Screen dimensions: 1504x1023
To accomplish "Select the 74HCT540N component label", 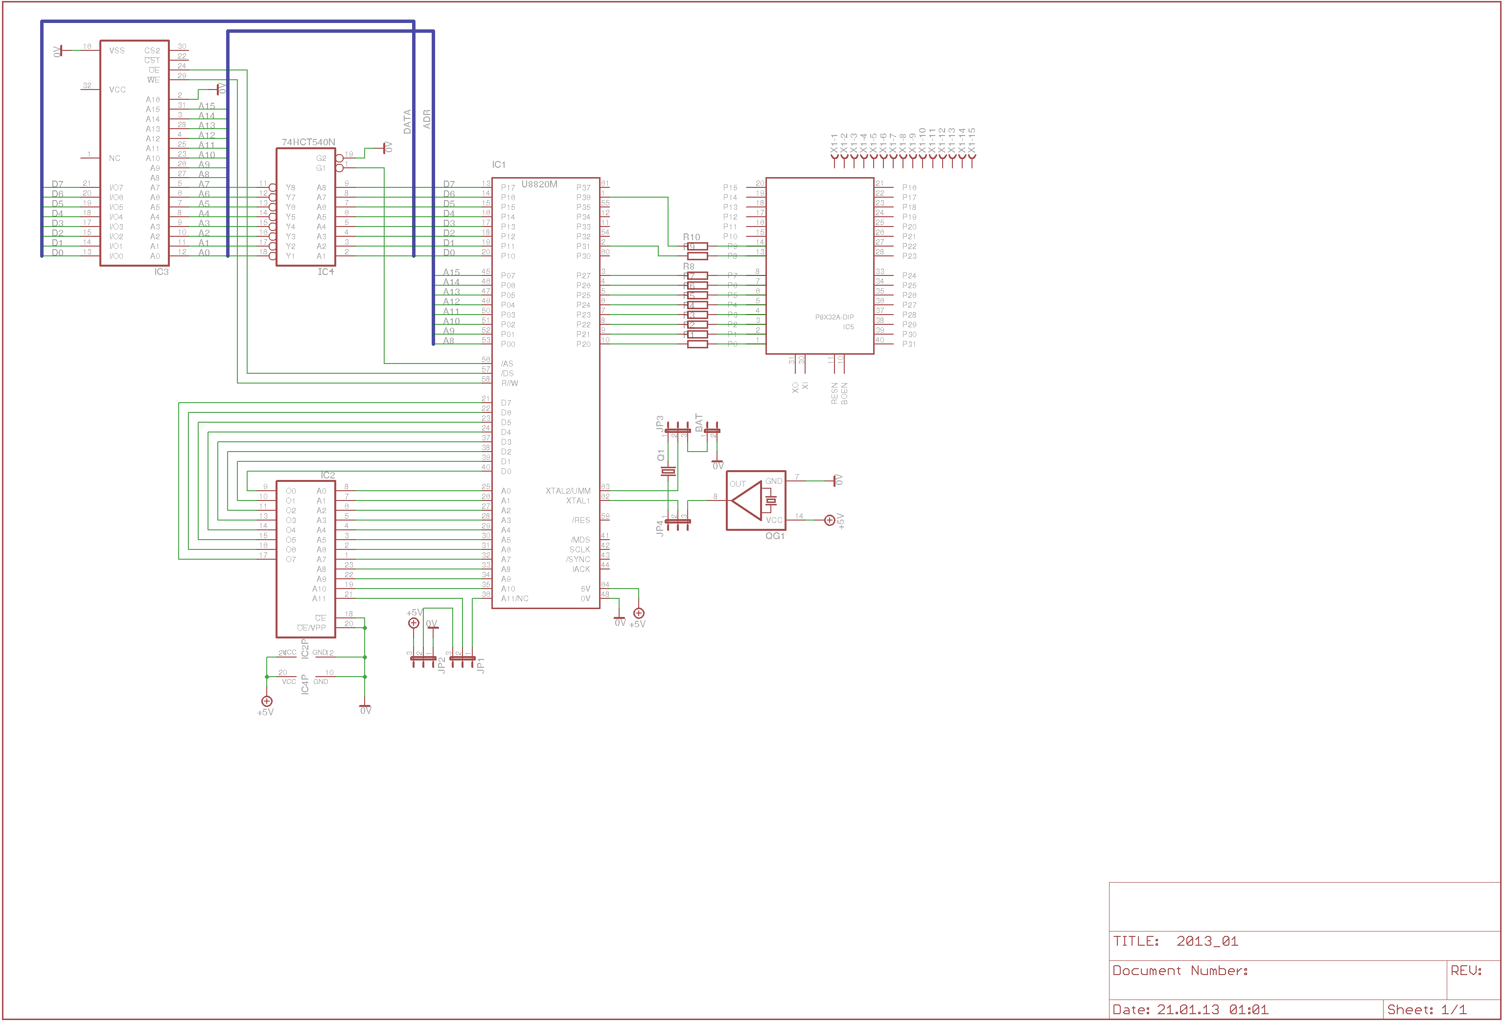I will (308, 142).
